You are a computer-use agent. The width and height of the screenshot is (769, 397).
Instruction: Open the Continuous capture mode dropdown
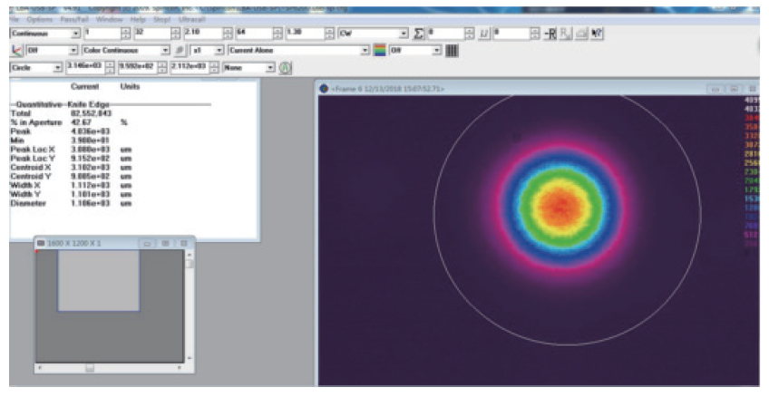point(75,34)
